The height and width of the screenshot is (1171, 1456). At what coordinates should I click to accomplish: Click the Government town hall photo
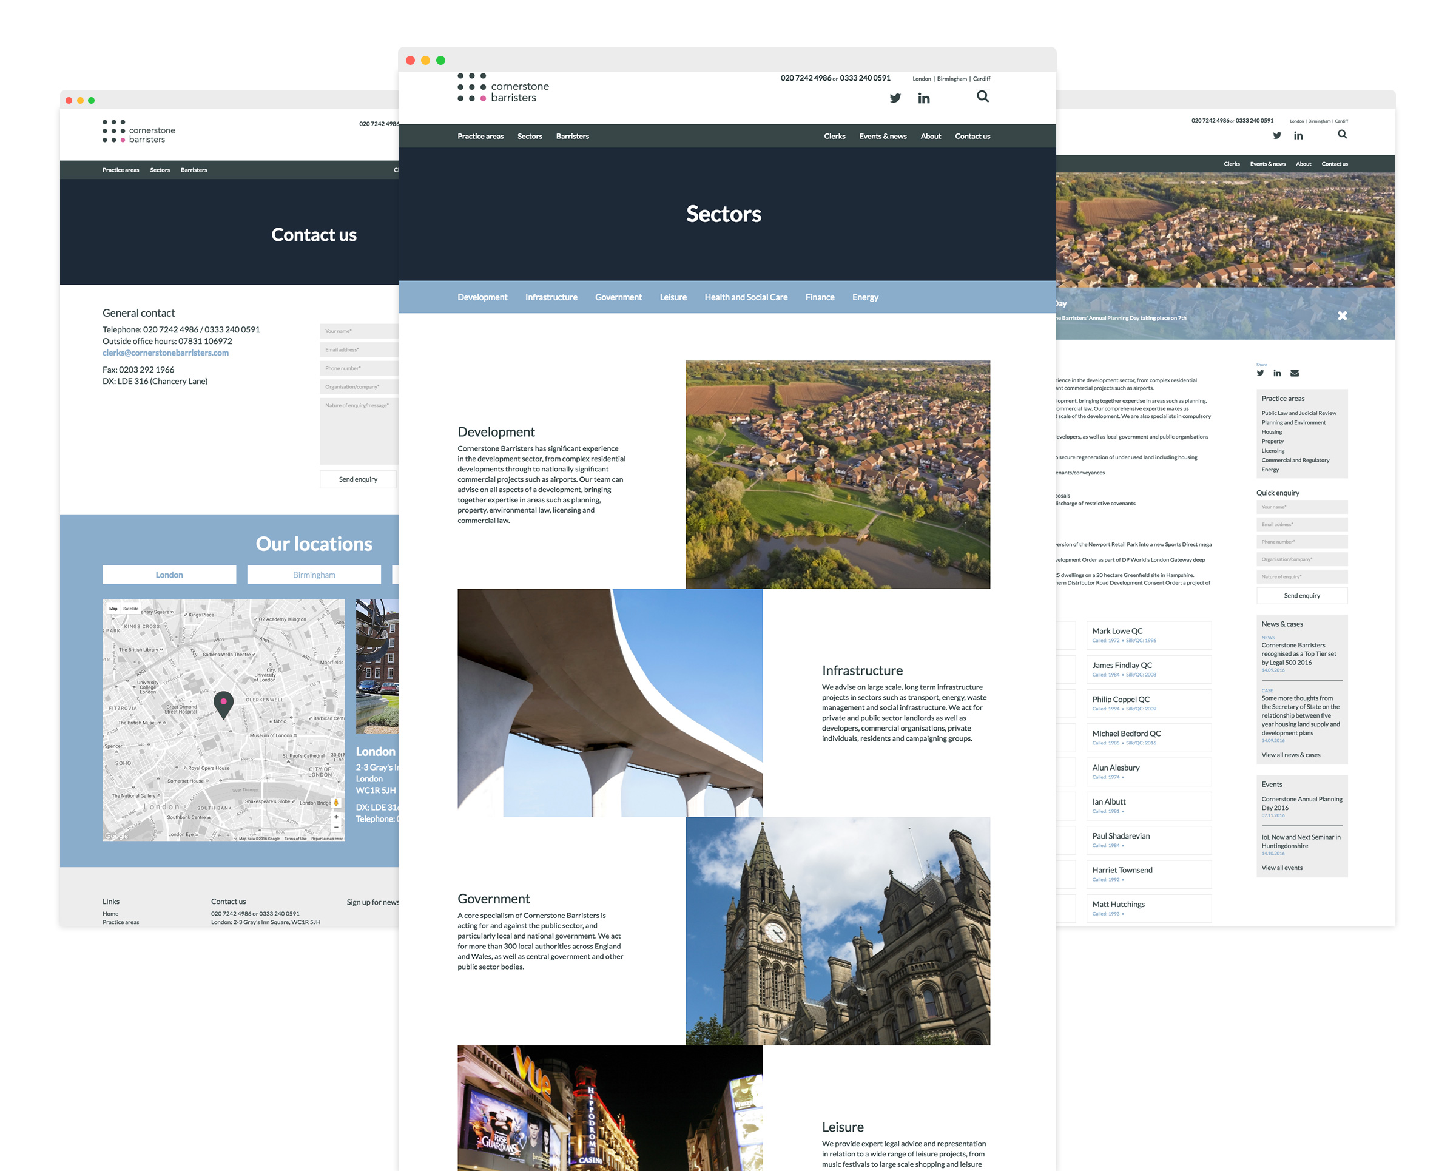[x=837, y=931]
